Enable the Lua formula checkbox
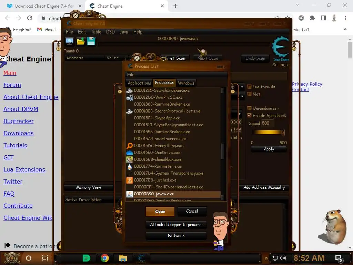 coord(249,87)
